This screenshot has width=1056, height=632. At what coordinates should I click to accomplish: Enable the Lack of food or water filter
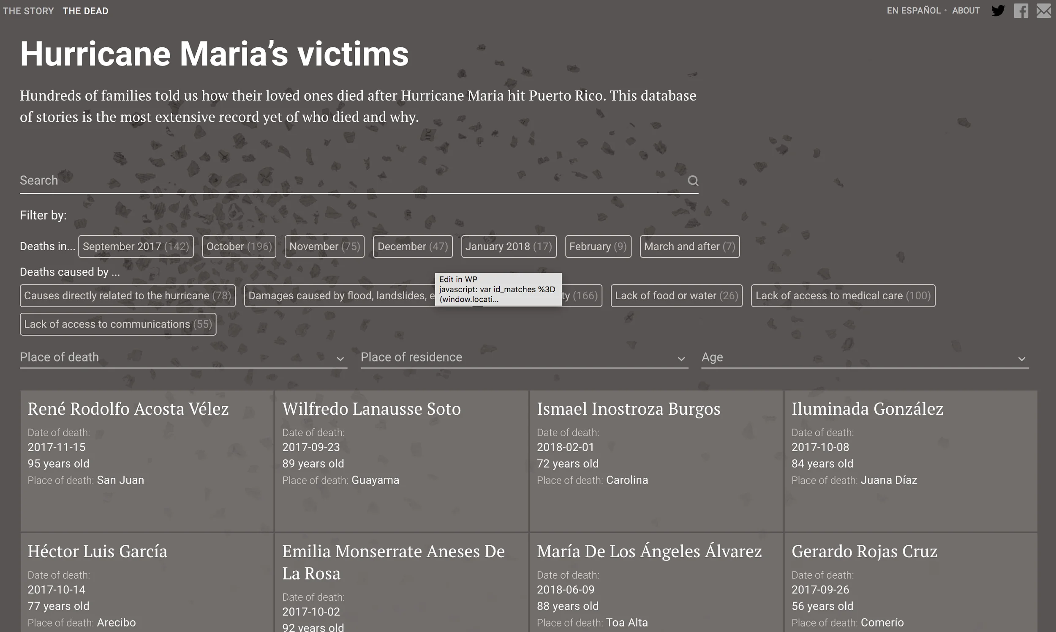[x=676, y=295]
